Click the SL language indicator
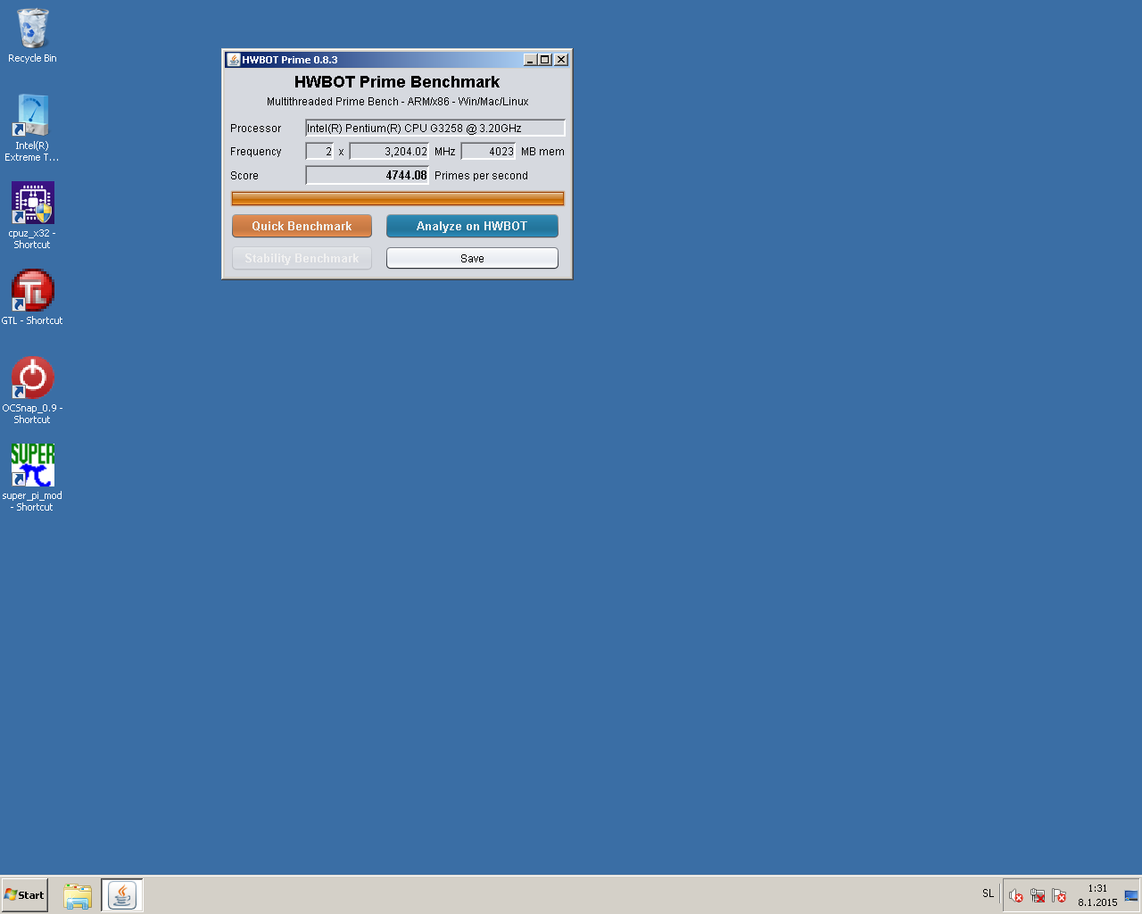The width and height of the screenshot is (1142, 914). [x=988, y=893]
